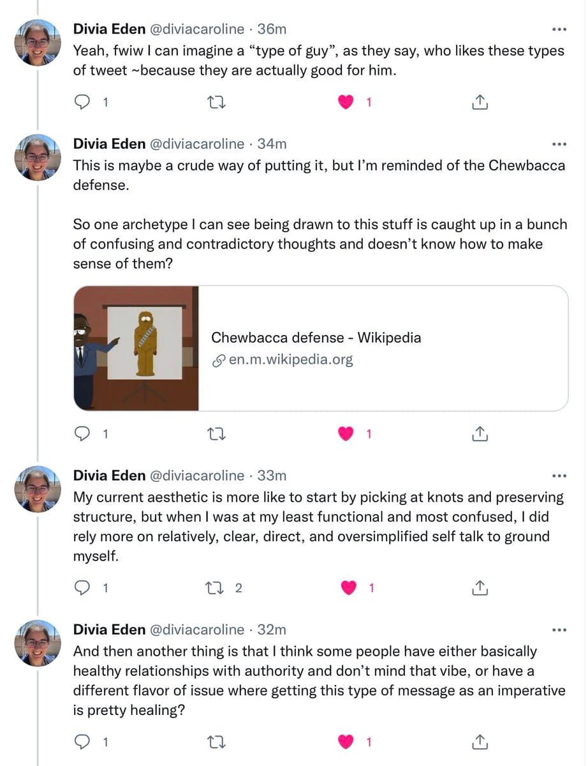
Task: Open the 32m timestamp on the last tweet
Action: point(272,630)
